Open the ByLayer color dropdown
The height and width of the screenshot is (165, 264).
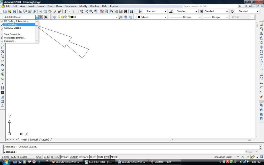coord(166,17)
